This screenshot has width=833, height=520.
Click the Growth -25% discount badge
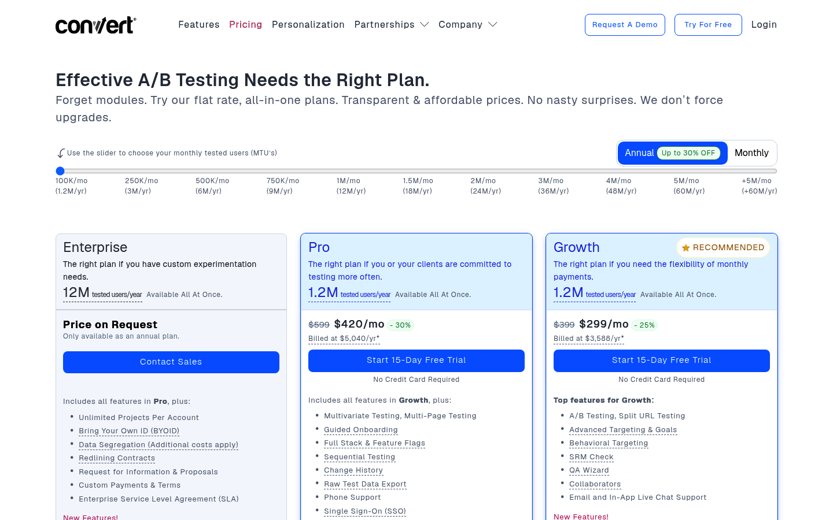[644, 325]
